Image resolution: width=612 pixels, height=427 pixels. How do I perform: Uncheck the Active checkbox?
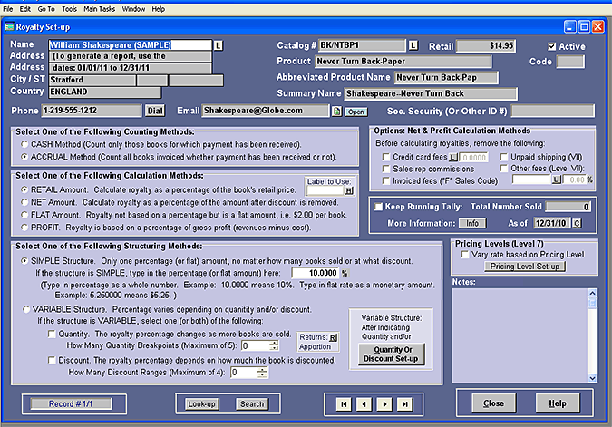click(x=553, y=45)
